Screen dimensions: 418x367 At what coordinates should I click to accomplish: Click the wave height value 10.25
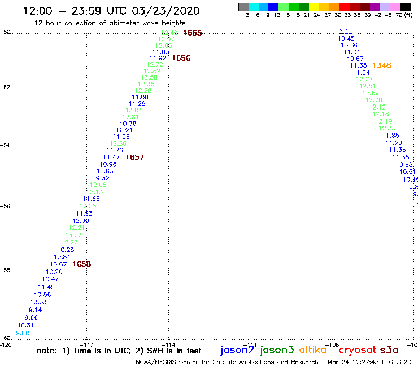66,250
